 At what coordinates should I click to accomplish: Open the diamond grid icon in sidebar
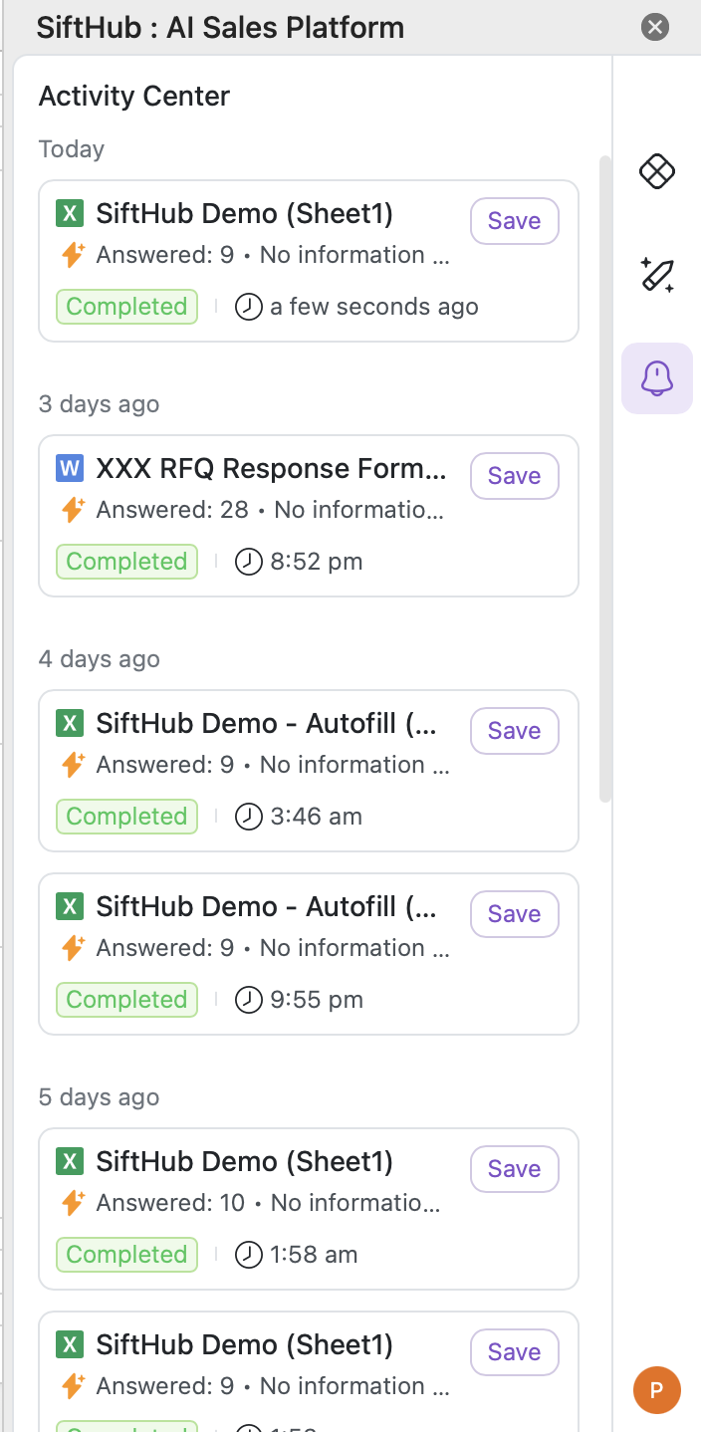(656, 171)
